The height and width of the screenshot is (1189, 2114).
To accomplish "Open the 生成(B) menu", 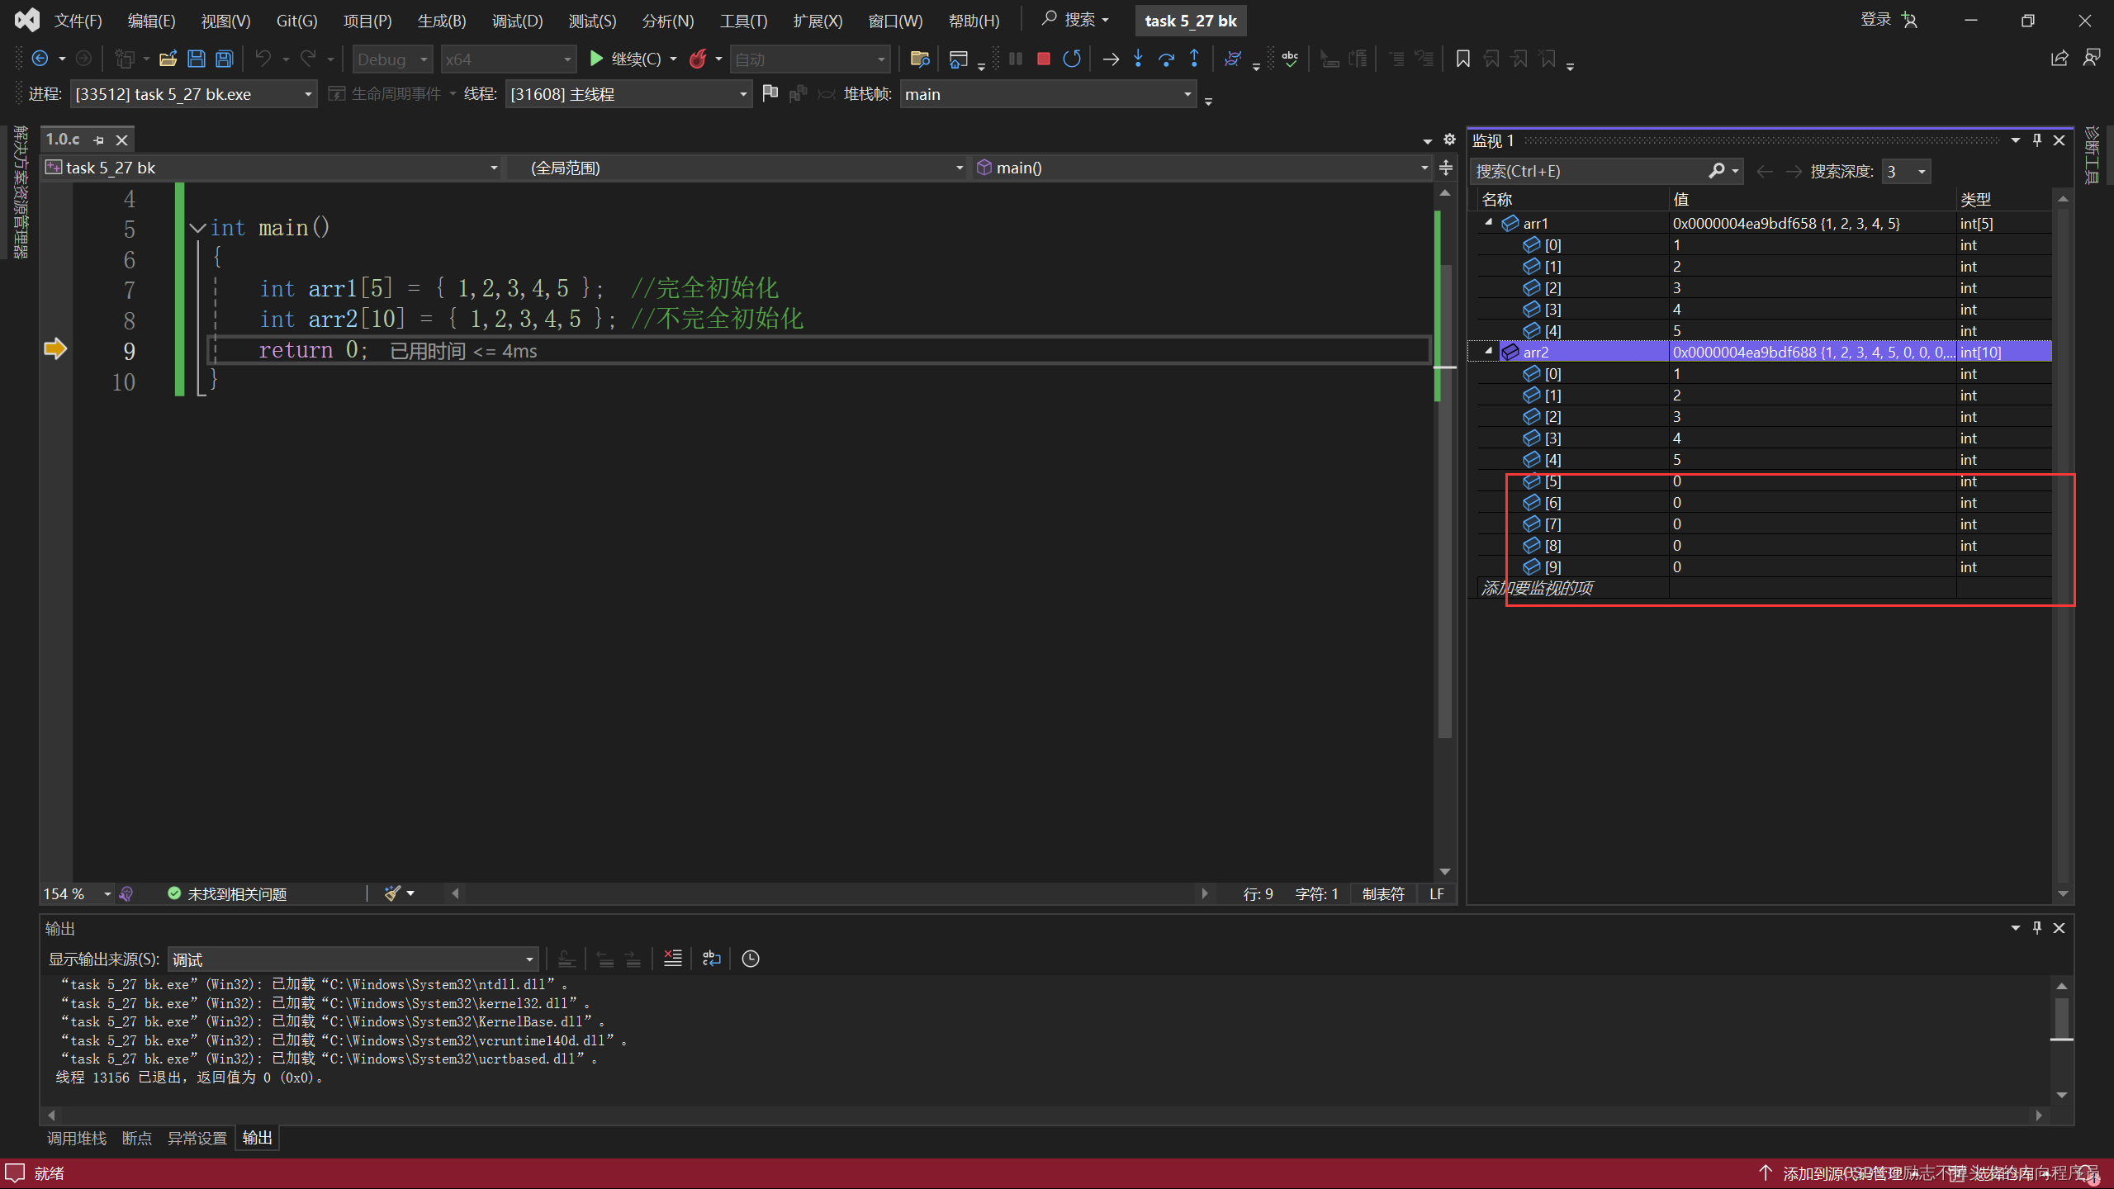I will pyautogui.click(x=442, y=21).
